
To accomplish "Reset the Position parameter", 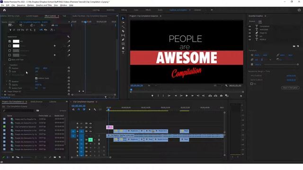I will click(x=69, y=68).
